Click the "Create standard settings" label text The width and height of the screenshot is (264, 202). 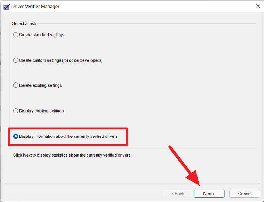tap(41, 35)
